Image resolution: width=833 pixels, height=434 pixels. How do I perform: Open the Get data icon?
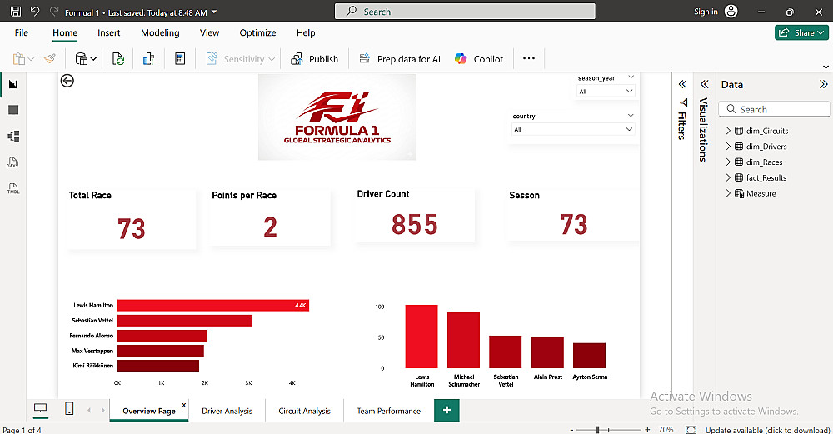coord(82,59)
